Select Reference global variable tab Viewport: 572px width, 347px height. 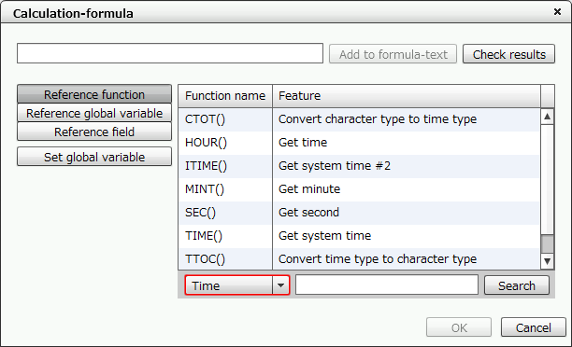click(x=94, y=113)
